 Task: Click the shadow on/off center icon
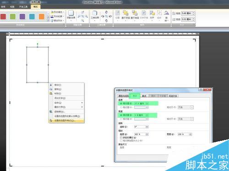(82, 16)
